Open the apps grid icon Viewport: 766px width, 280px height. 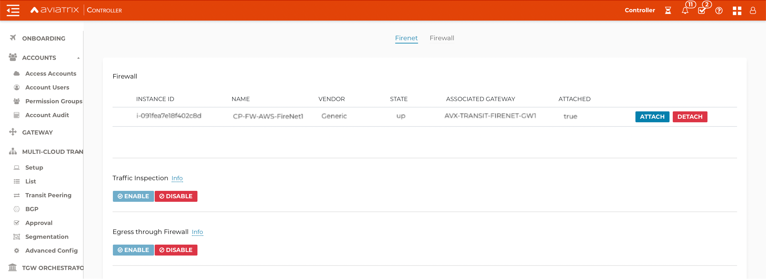click(x=737, y=11)
